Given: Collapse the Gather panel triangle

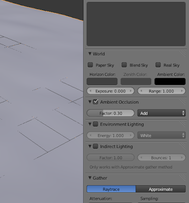Looking at the screenshot, I should [90, 178].
